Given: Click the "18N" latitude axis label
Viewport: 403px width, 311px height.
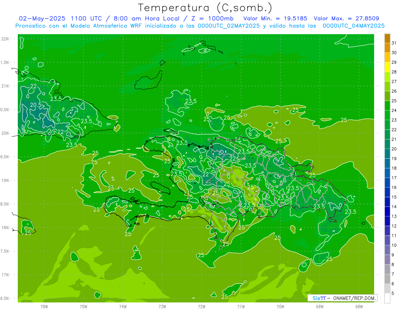Looking at the screenshot, I should (x=6, y=228).
